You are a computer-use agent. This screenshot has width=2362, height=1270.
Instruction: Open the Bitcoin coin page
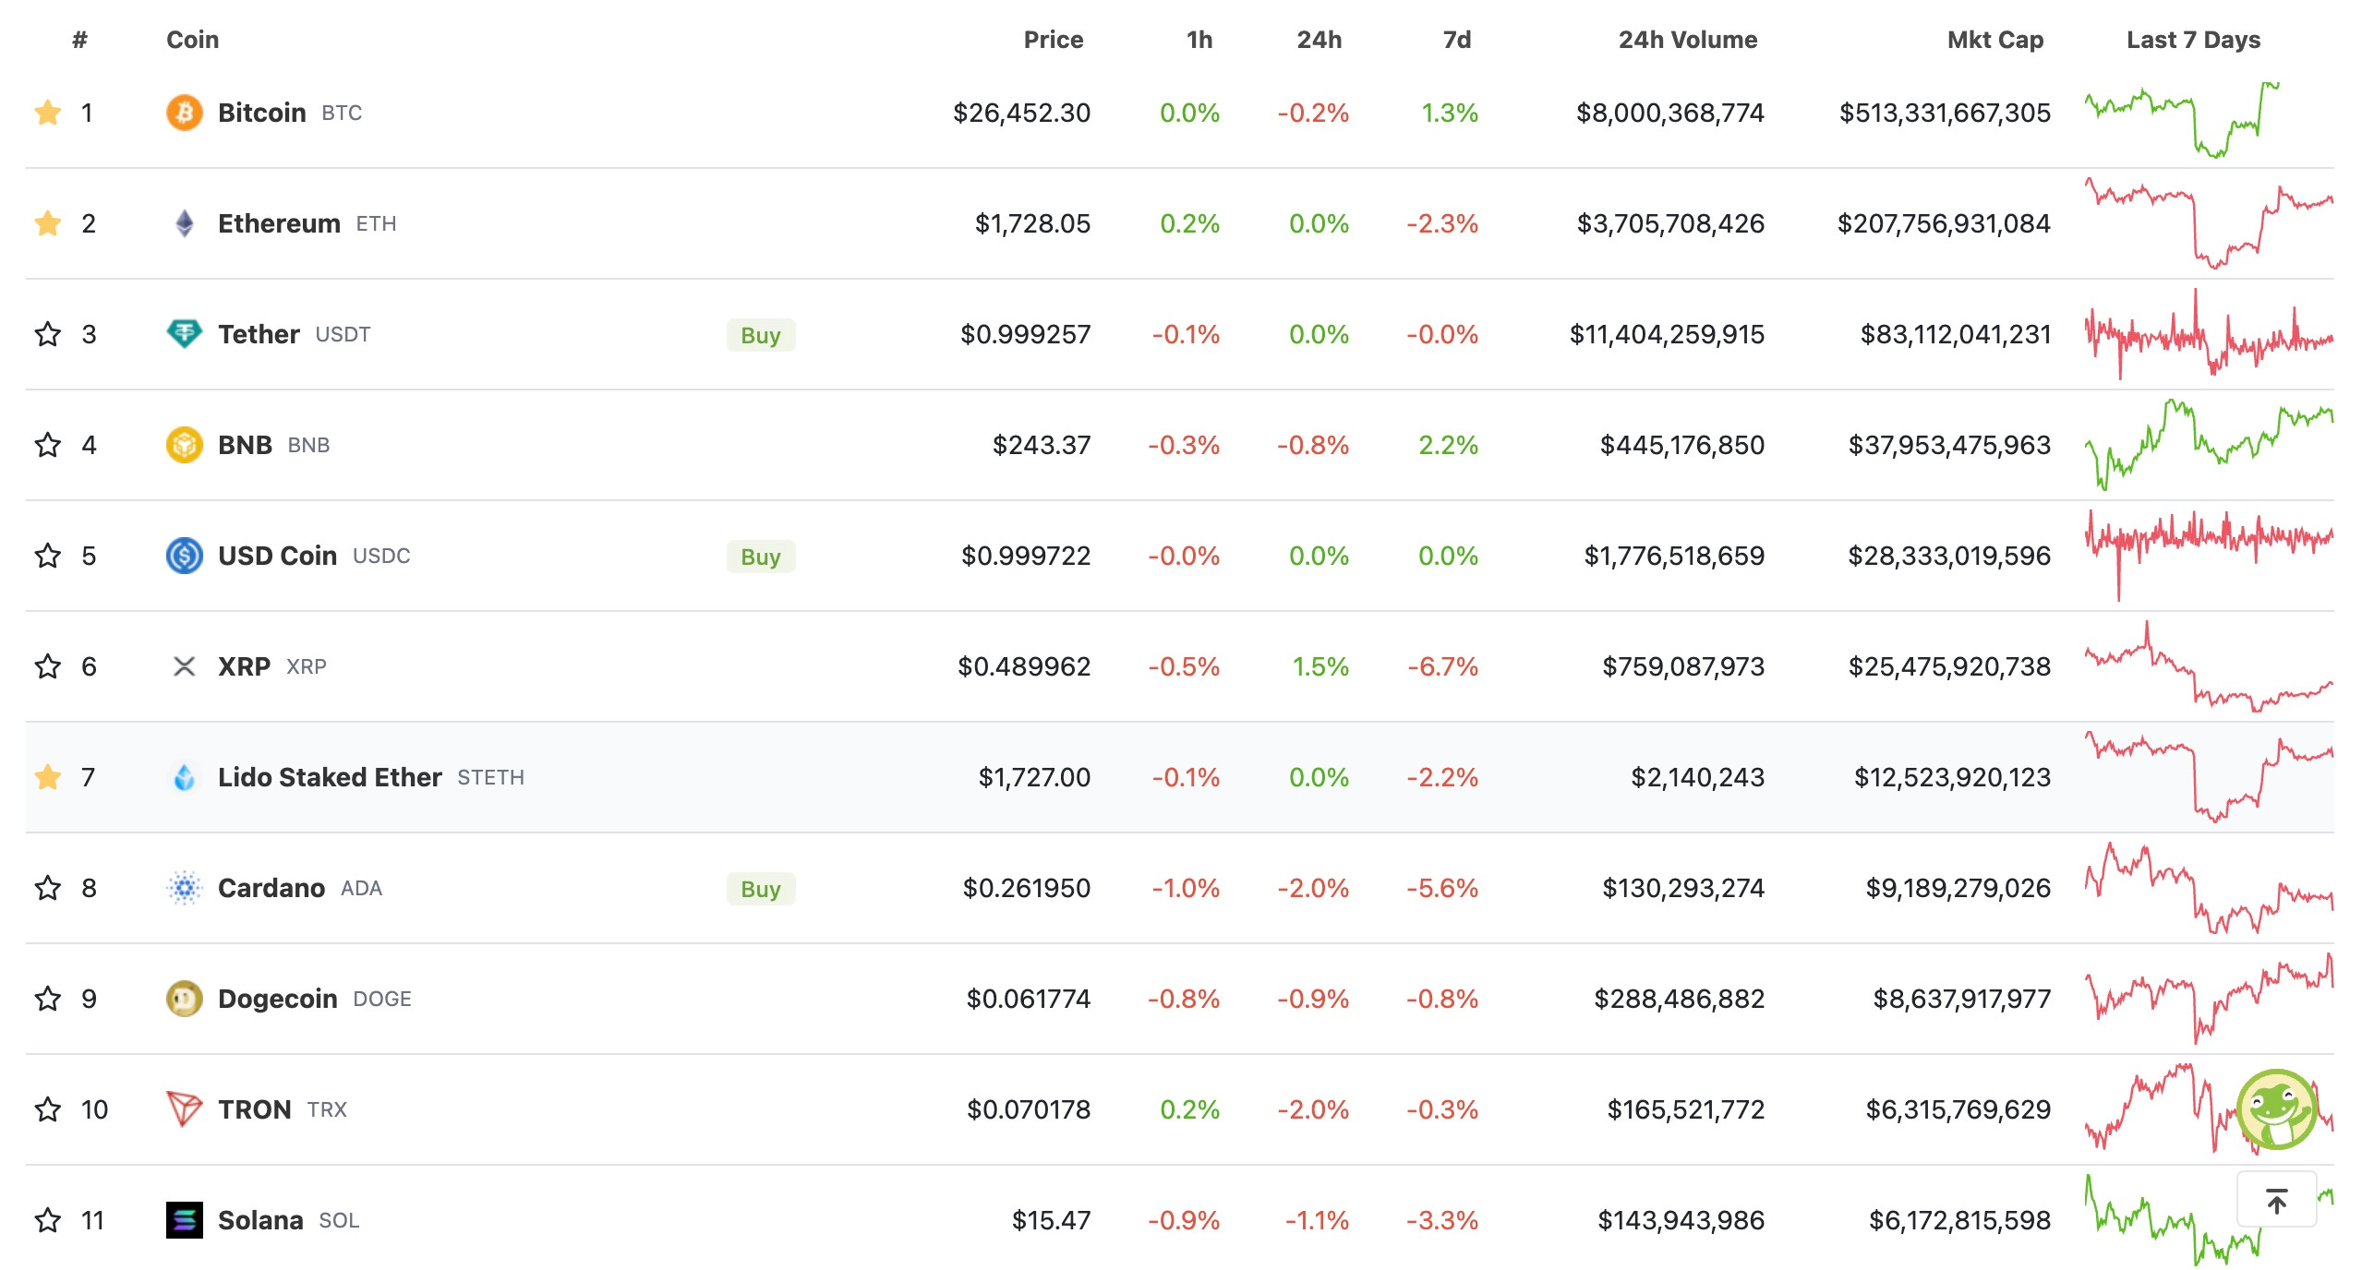pyautogui.click(x=262, y=113)
